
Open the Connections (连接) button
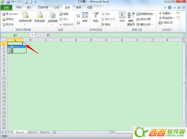coord(63,14)
